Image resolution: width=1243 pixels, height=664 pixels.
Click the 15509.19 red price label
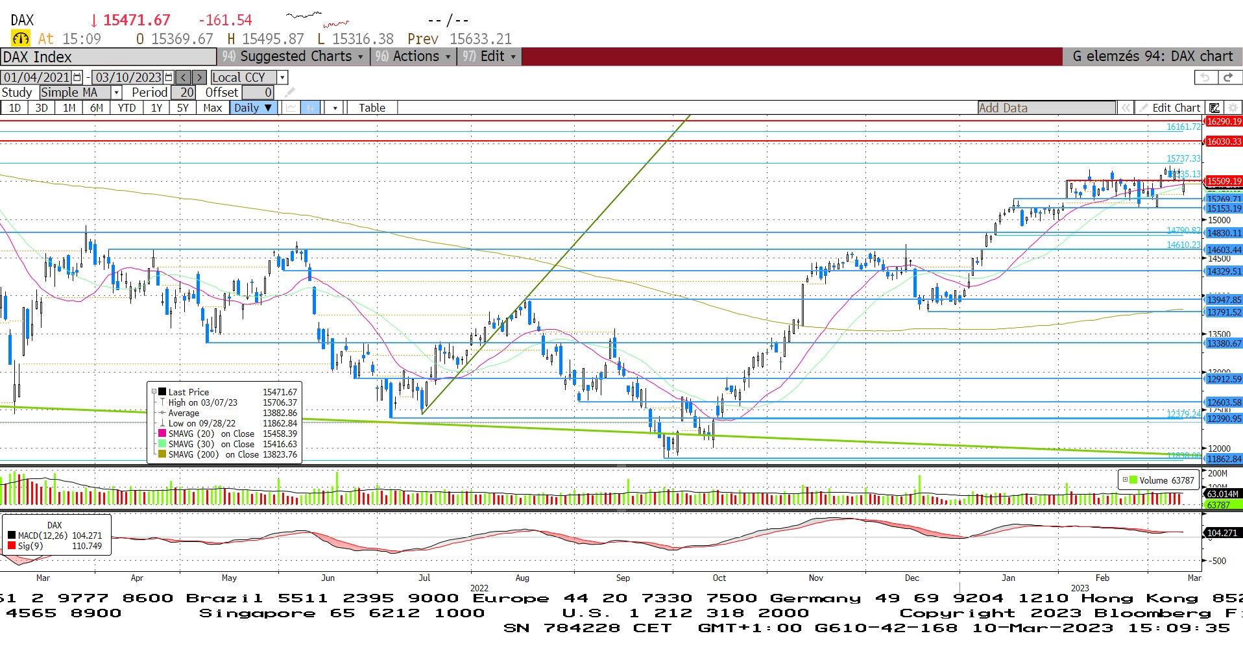pos(1224,181)
